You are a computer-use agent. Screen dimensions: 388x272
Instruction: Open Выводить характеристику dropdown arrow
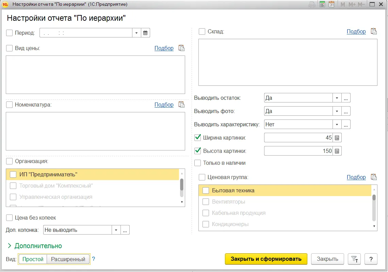[x=337, y=125]
